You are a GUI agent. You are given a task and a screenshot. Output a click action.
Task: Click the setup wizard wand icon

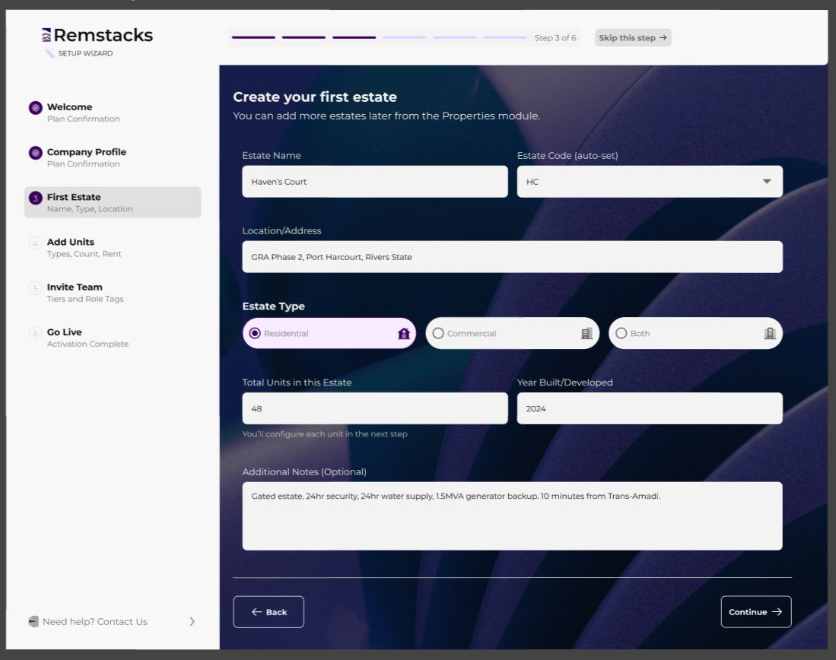49,52
